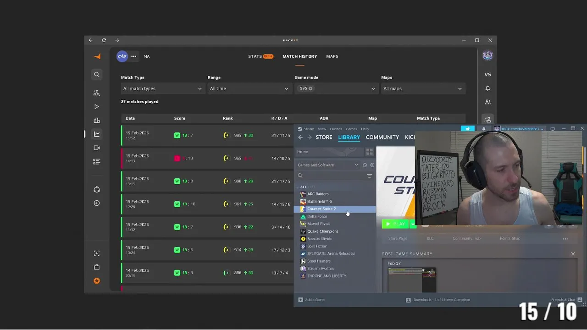Click the plus circle icon in FACEIT sidebar

coord(97,203)
